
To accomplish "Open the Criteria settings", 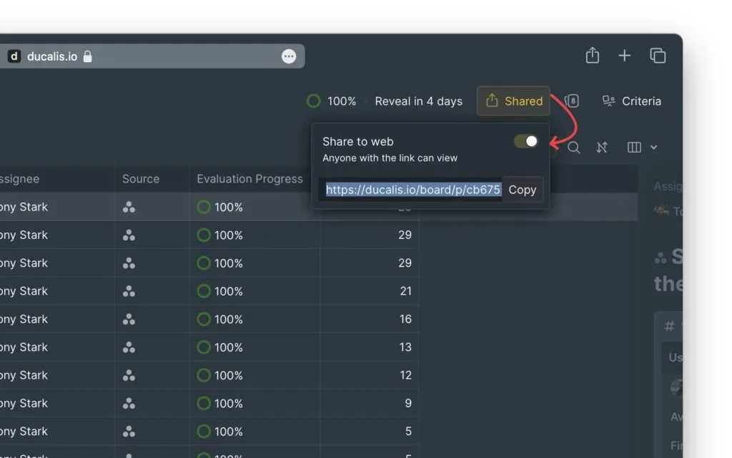I will click(631, 101).
